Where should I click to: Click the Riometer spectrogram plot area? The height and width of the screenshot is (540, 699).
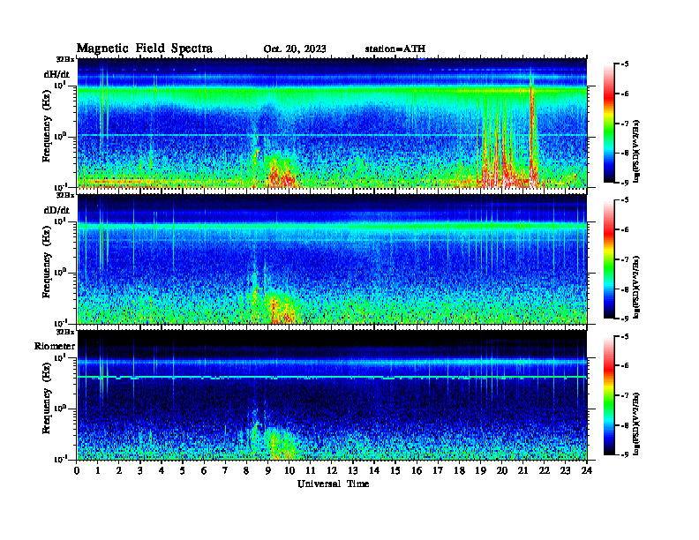(x=332, y=395)
